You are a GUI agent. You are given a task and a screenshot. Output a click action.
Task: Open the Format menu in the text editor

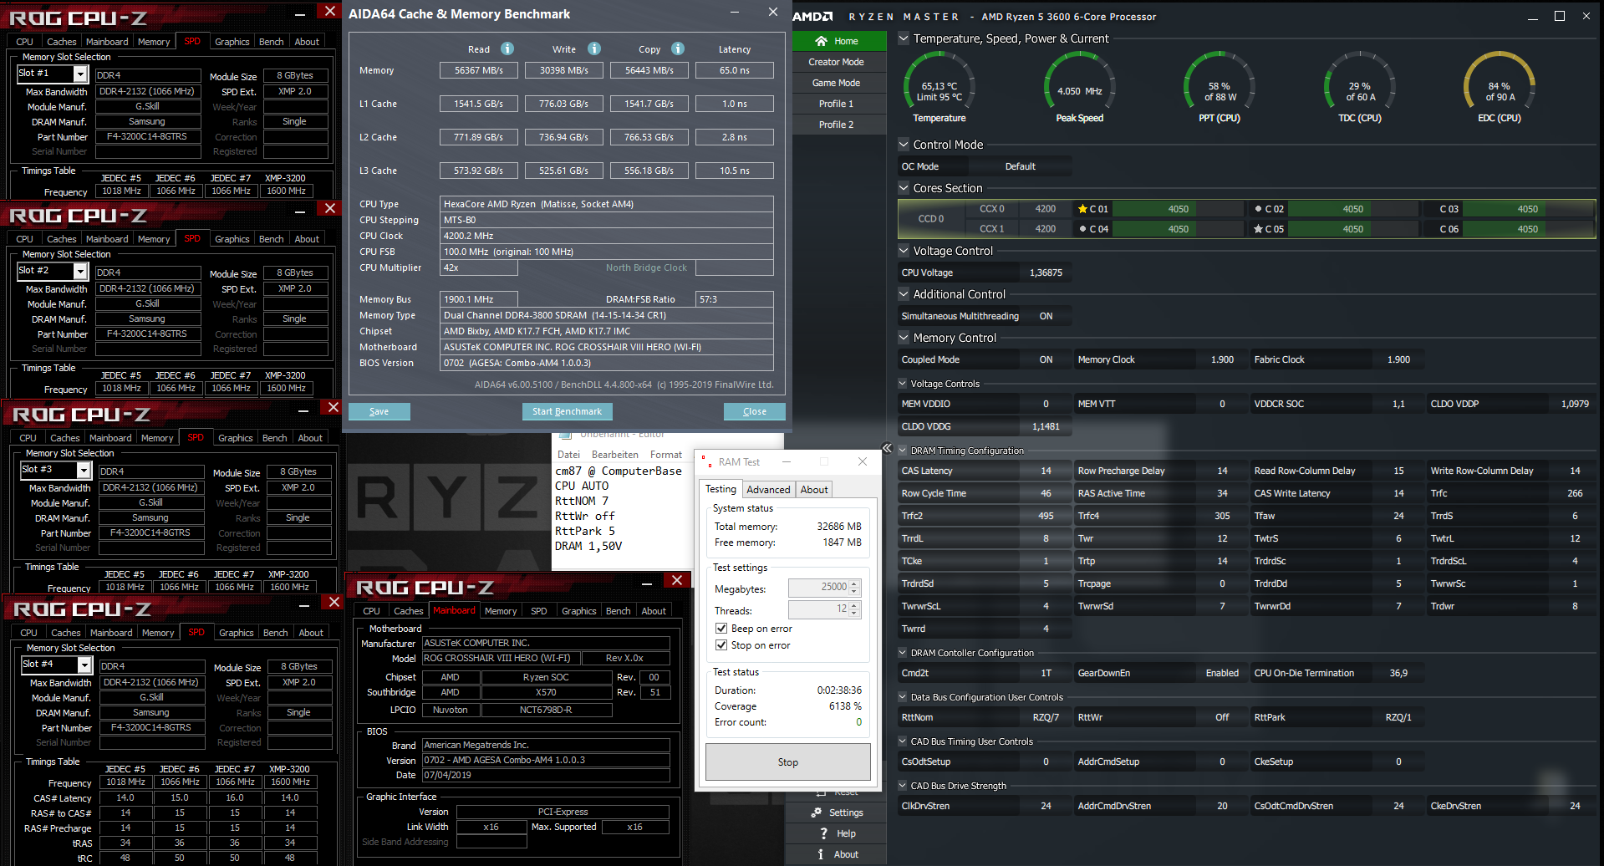tap(666, 455)
